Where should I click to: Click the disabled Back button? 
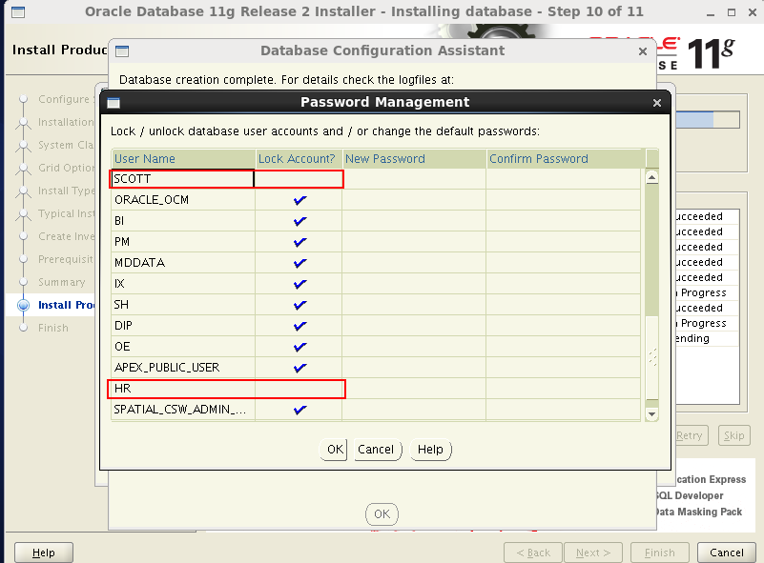tap(533, 553)
